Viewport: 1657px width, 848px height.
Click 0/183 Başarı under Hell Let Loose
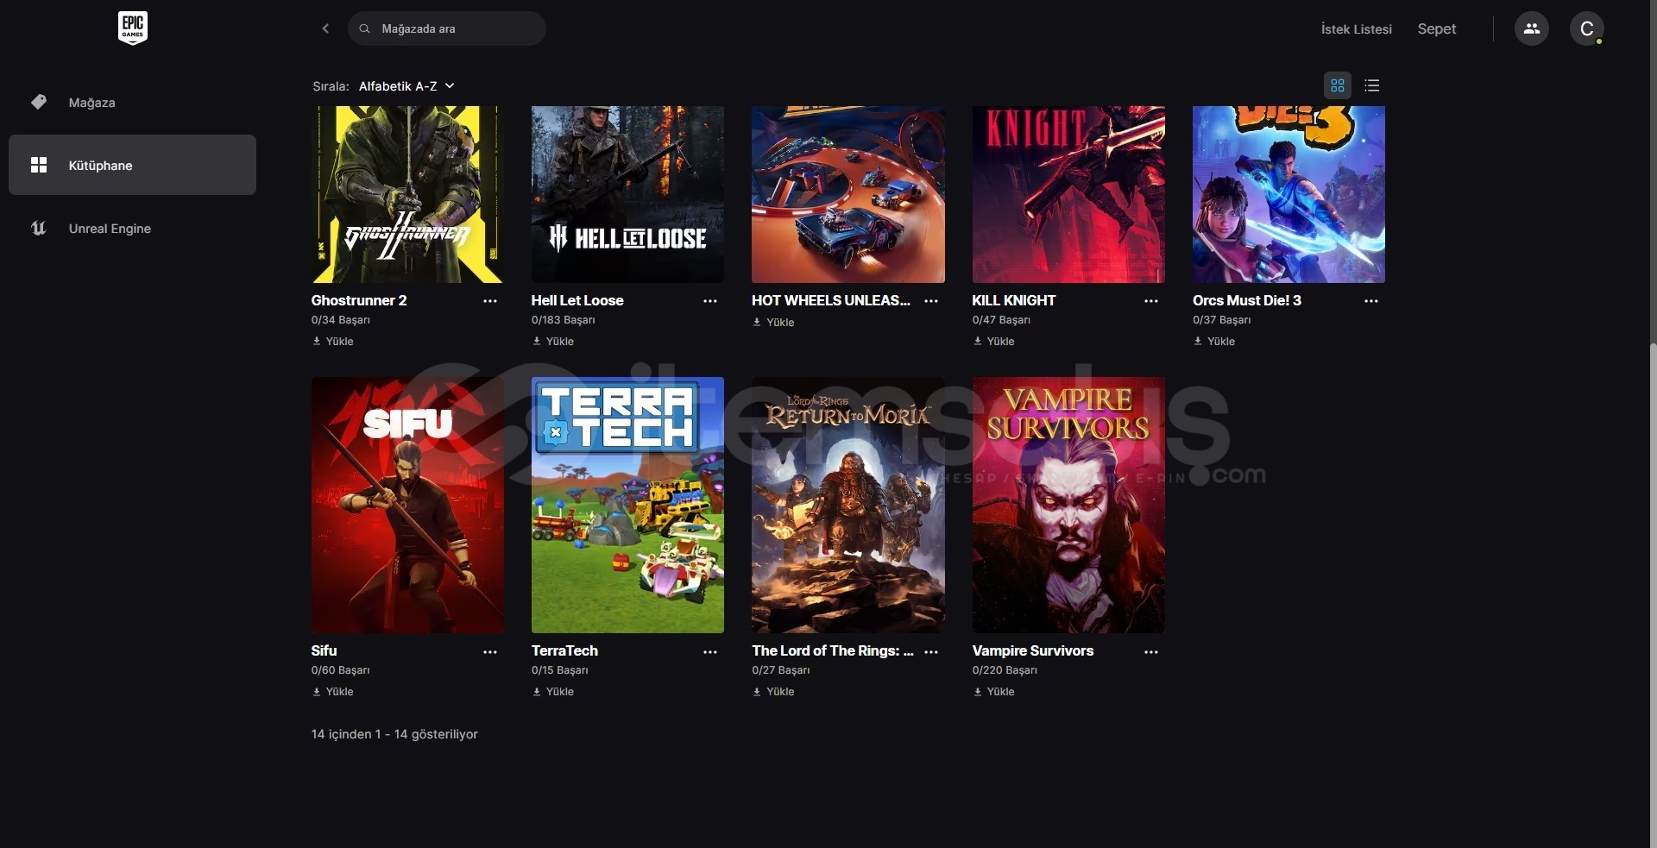(564, 320)
